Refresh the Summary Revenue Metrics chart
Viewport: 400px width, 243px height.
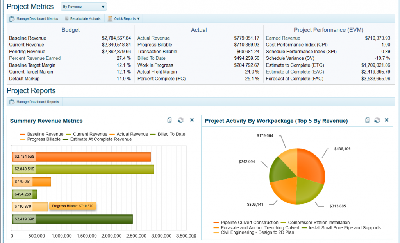point(180,120)
